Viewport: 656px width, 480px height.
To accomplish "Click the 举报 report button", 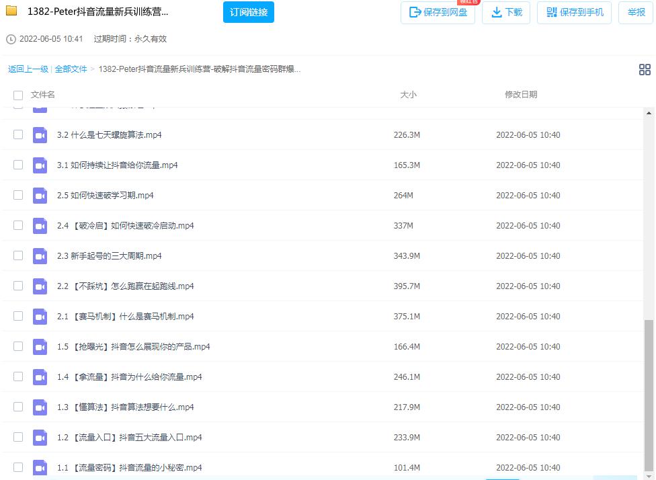I will coord(636,13).
